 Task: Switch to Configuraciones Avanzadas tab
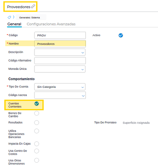[51, 24]
